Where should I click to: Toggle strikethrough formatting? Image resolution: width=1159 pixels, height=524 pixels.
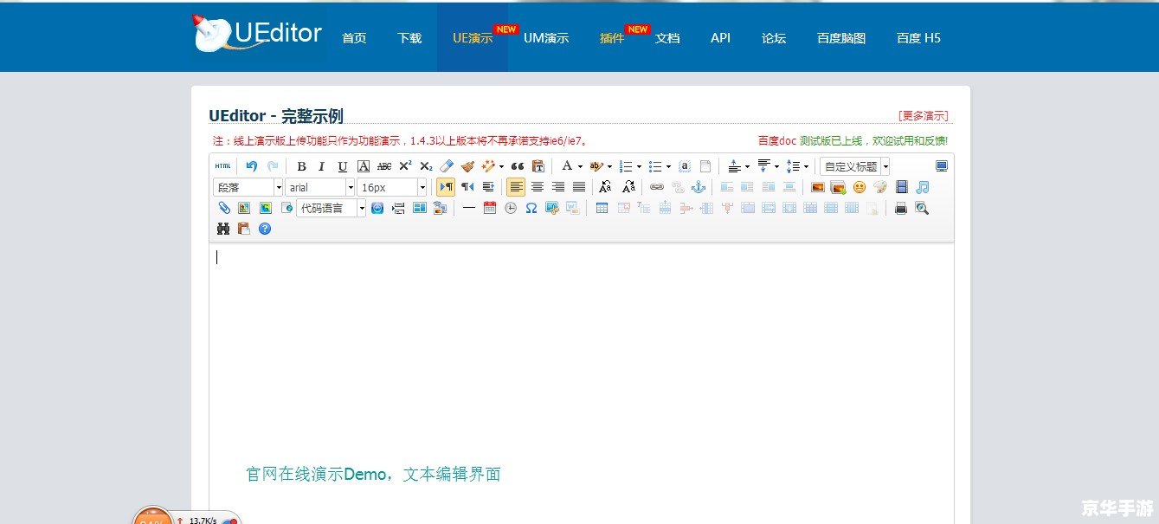(384, 166)
